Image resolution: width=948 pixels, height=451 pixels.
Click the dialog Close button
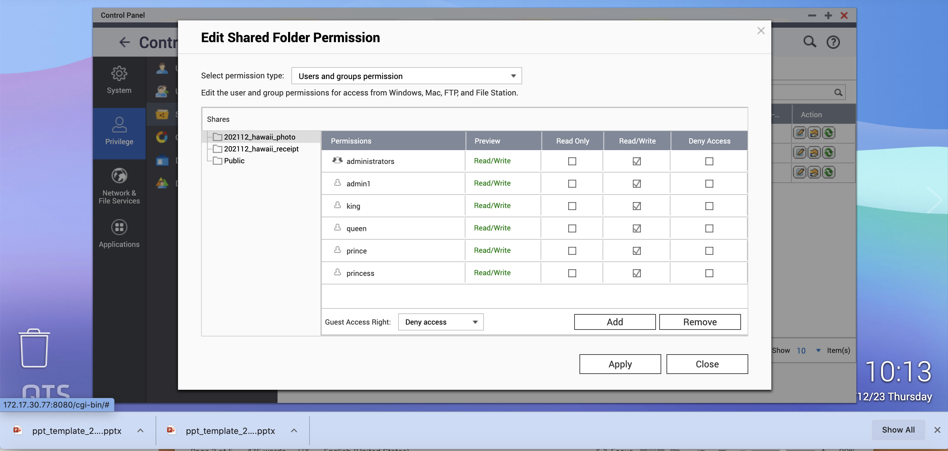(x=707, y=364)
